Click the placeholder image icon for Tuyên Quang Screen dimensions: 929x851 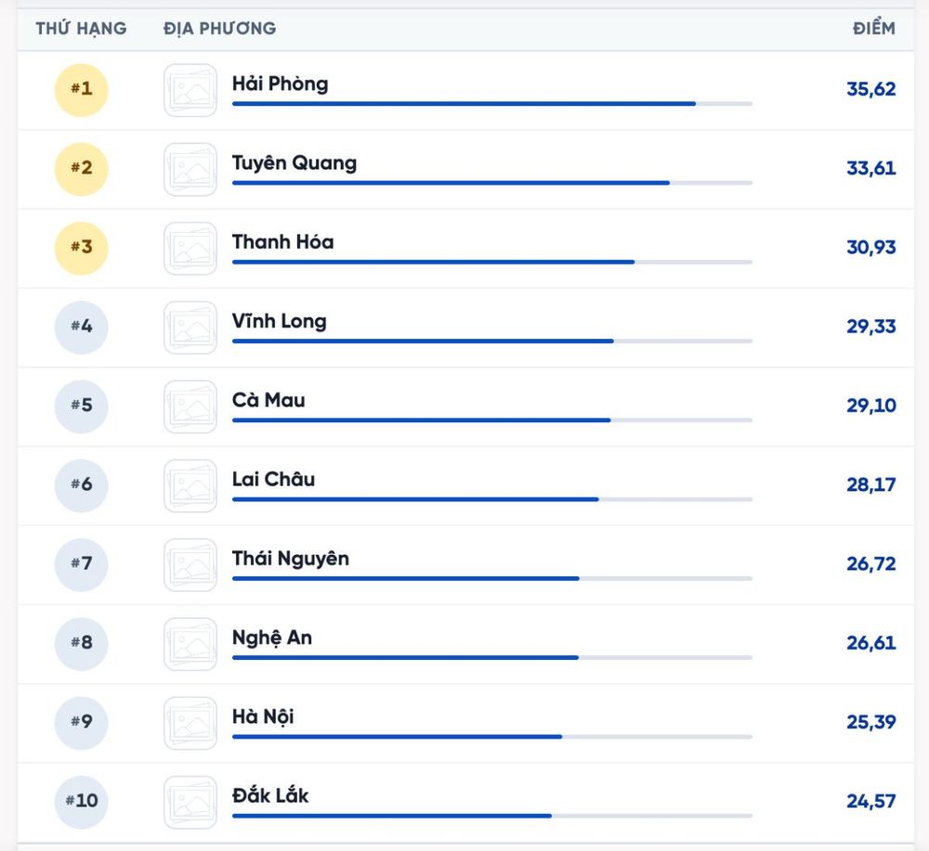(190, 169)
